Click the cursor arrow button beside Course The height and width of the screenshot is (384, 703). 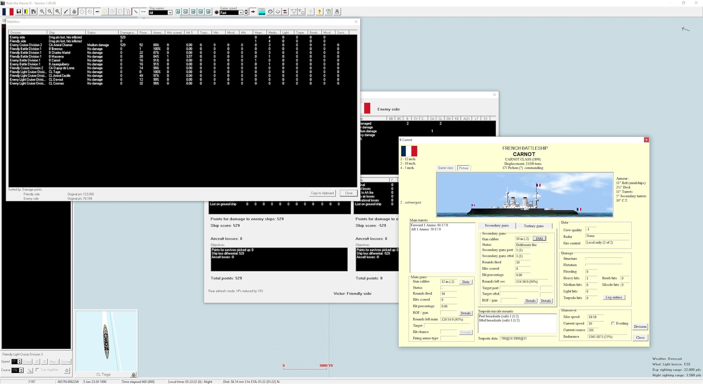point(30,370)
